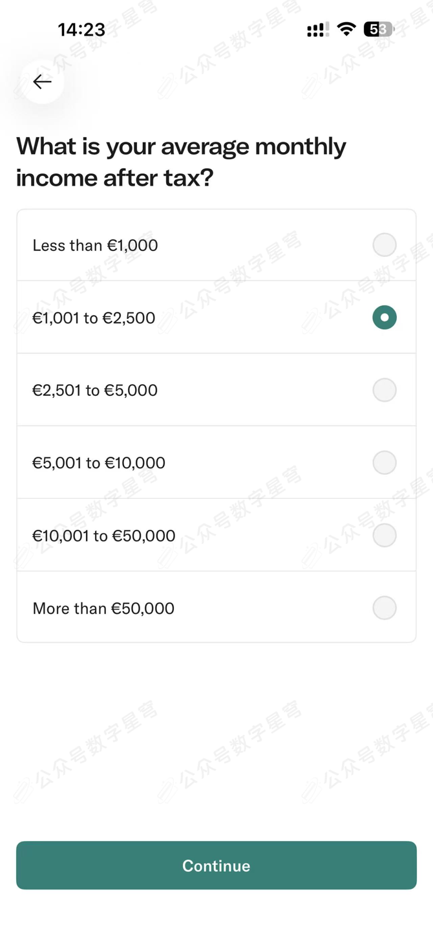
Task: Tap the '€1,001 to €2,500' option label
Action: click(x=94, y=318)
